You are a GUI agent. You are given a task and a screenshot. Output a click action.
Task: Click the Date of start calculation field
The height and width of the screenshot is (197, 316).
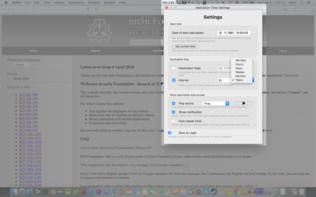click(234, 33)
